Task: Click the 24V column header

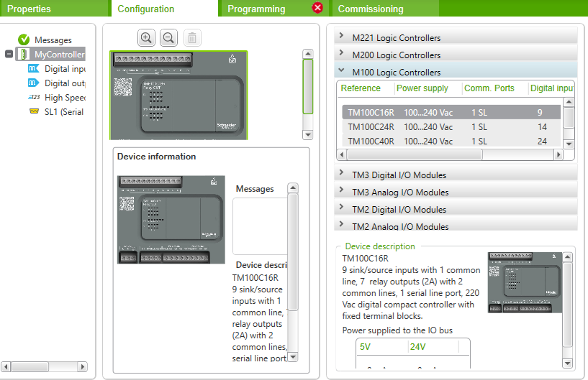Action: point(417,347)
